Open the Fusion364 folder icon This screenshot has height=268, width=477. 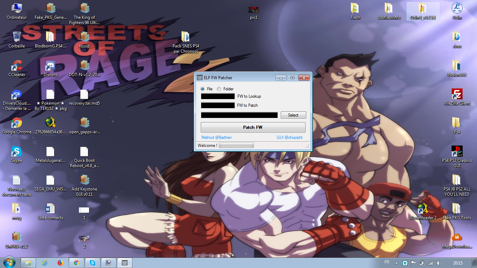point(457,68)
